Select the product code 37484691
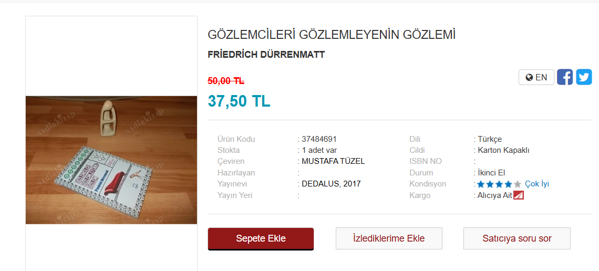The image size is (599, 271). 319,139
